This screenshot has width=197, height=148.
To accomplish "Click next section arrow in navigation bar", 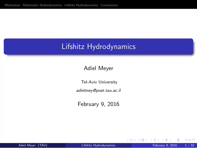I will point(170,140).
